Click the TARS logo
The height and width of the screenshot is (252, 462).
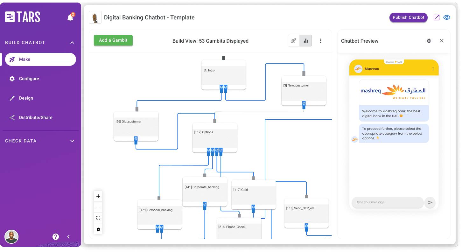[23, 17]
